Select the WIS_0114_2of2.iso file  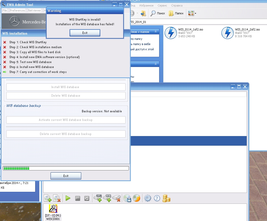(241, 33)
